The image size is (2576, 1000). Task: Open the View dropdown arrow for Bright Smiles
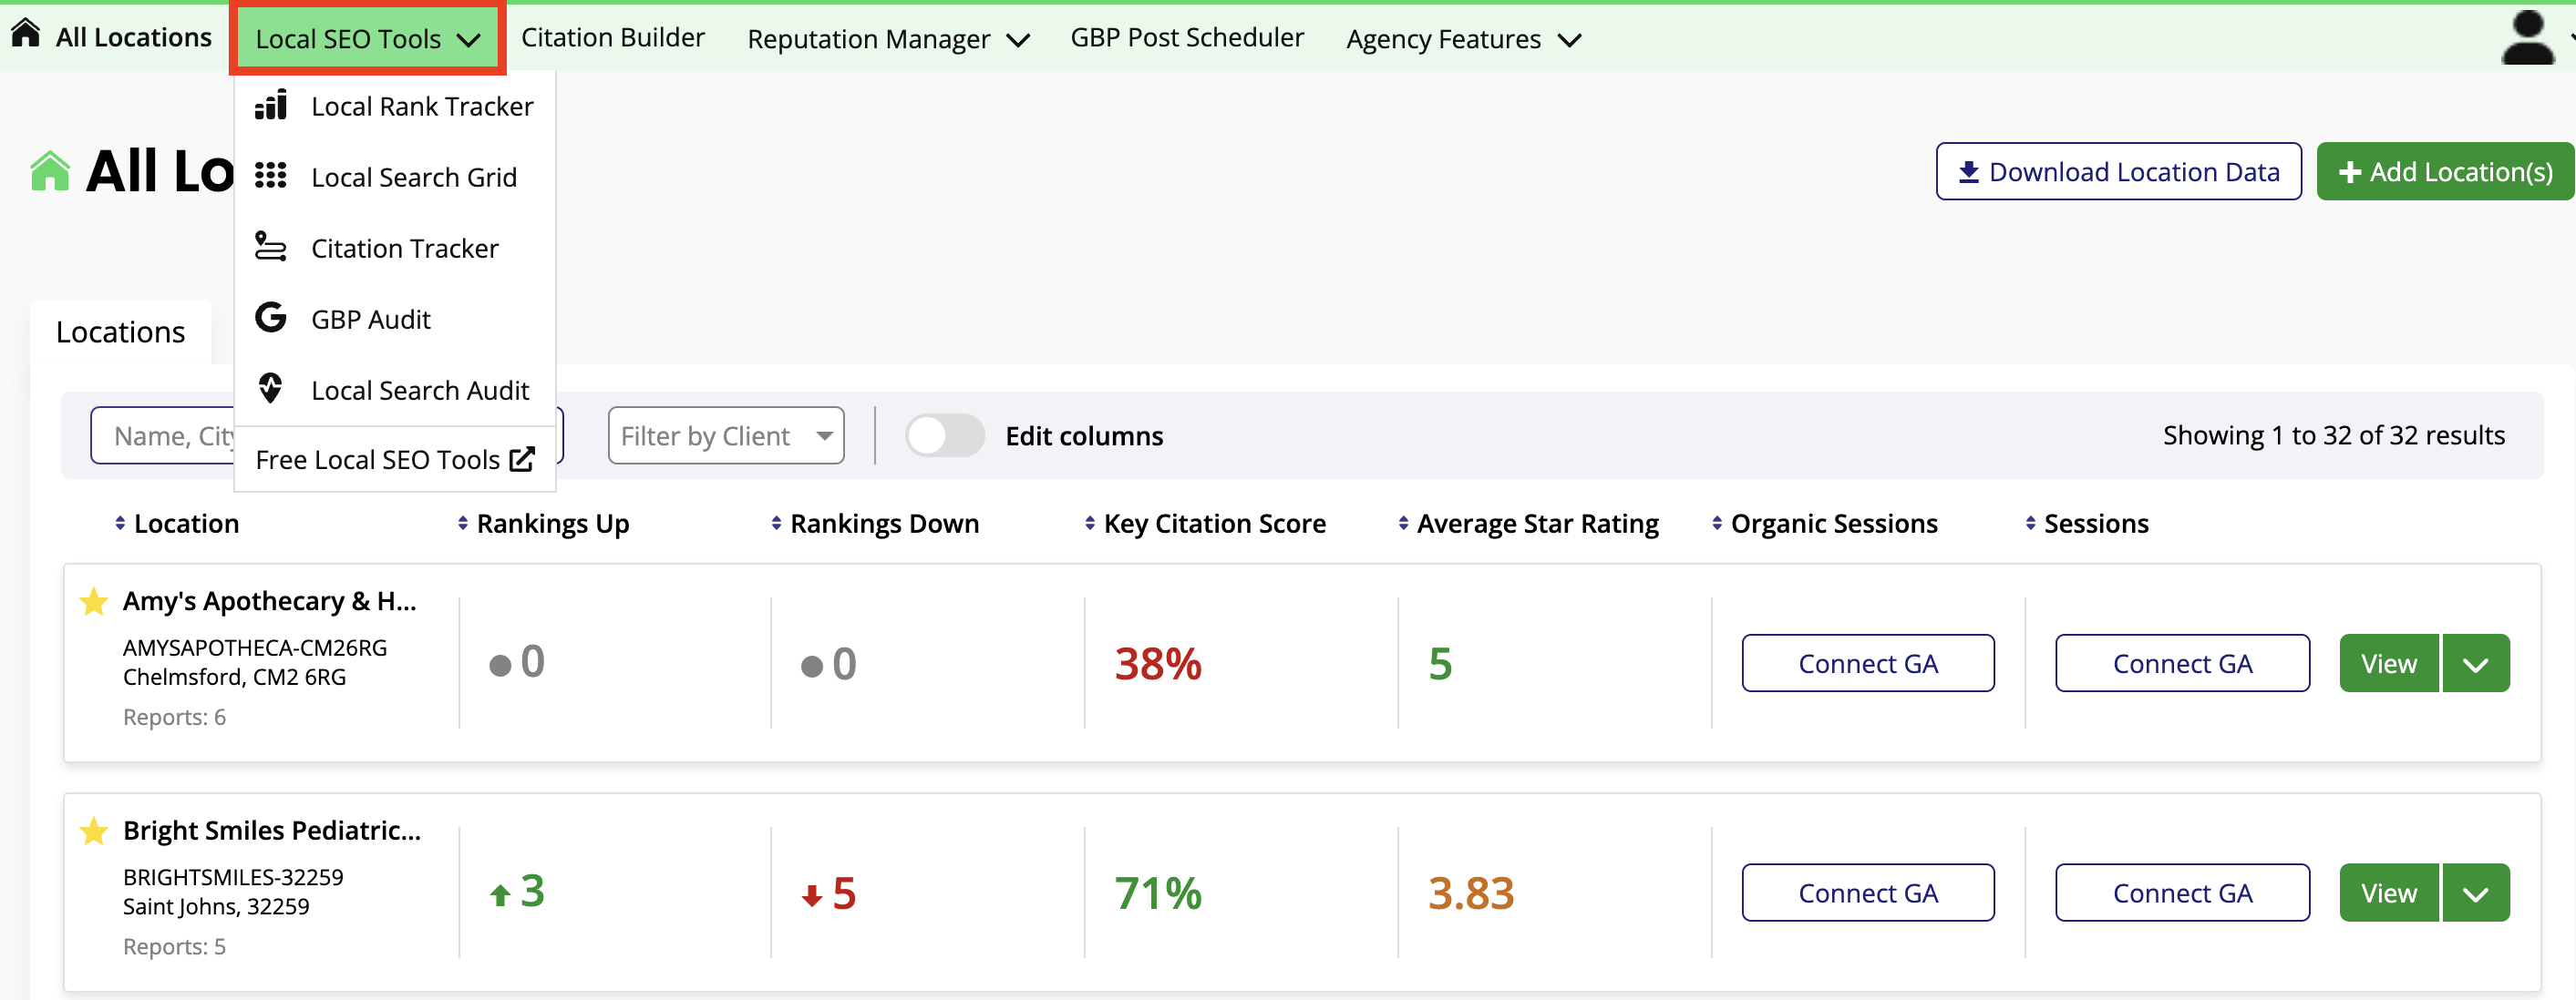coord(2475,893)
